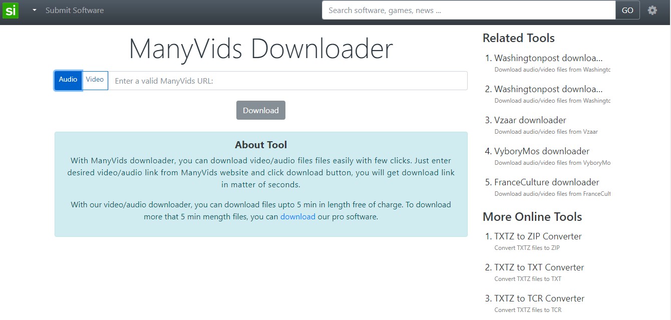Open the TXTZ to TXT Converter
The width and height of the screenshot is (671, 320).
pos(539,267)
